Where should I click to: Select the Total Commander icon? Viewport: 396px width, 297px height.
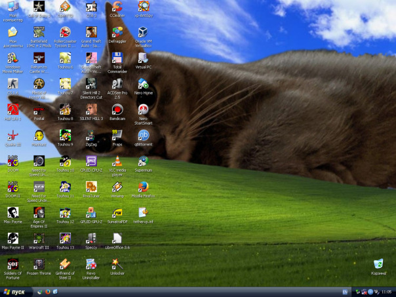pos(117,58)
